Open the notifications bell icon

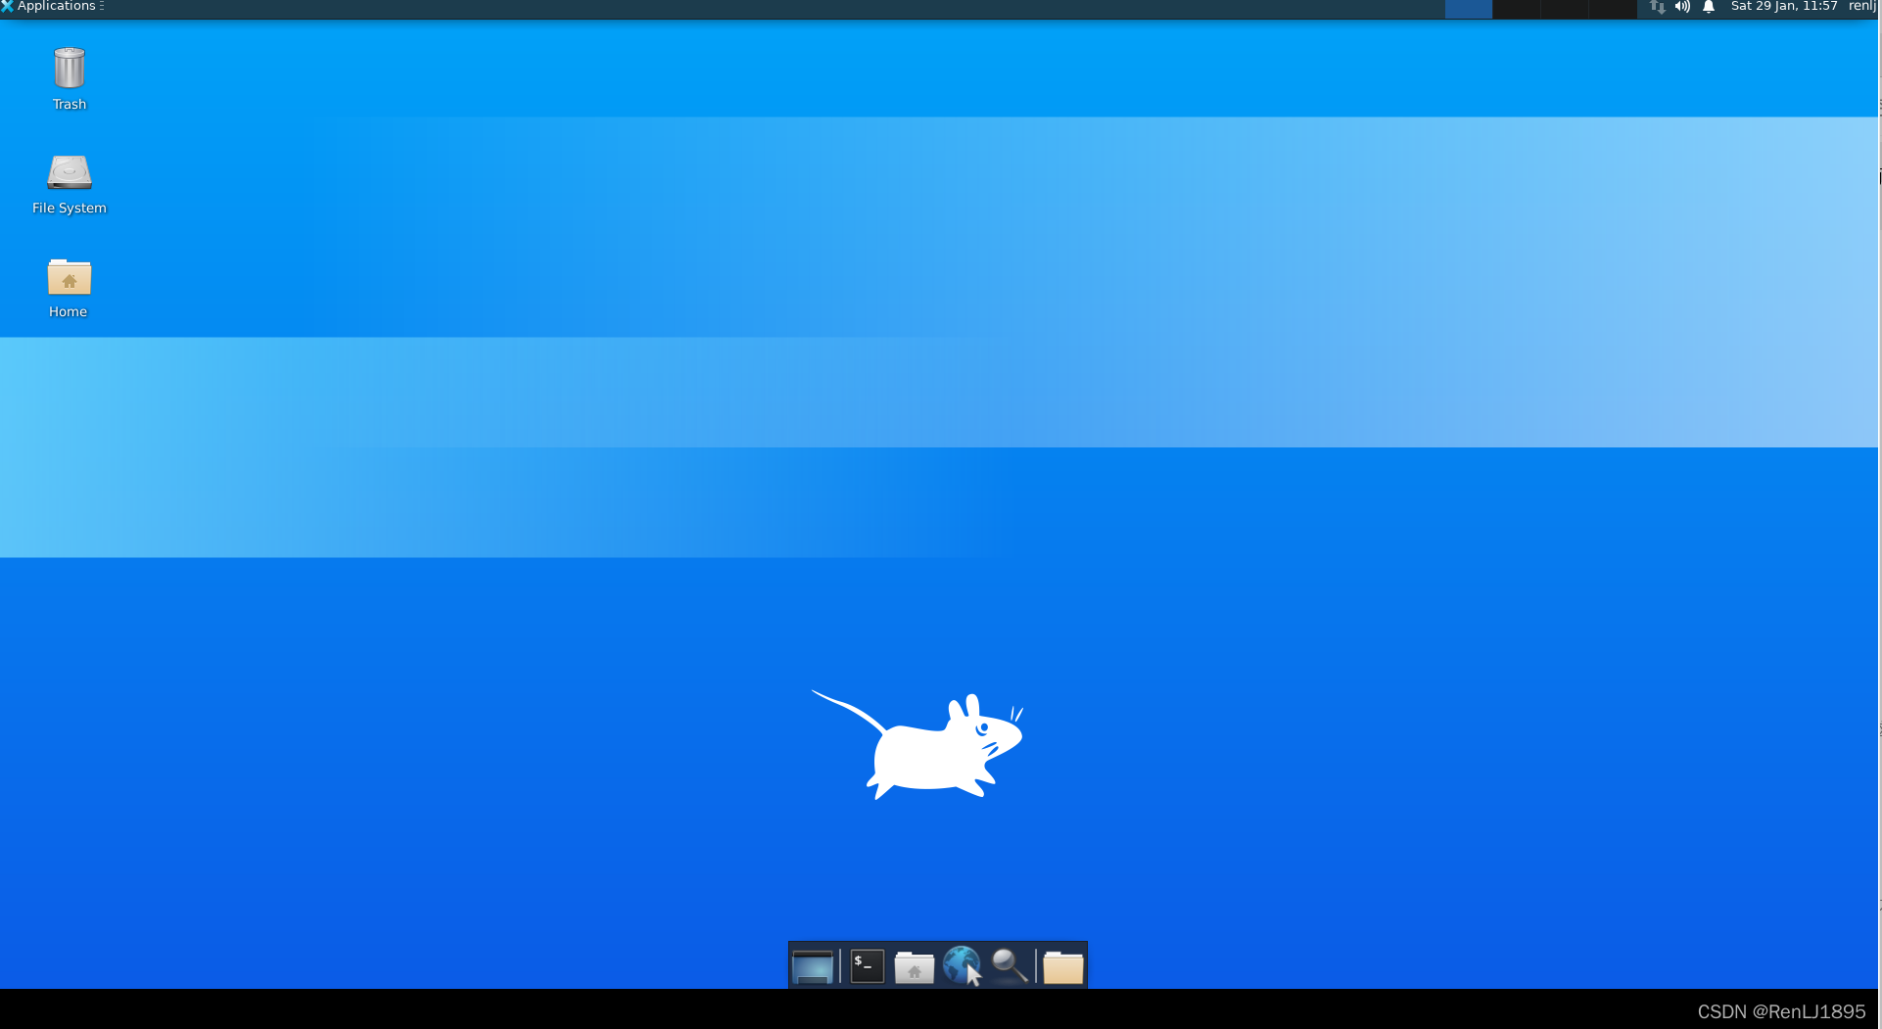click(x=1709, y=7)
